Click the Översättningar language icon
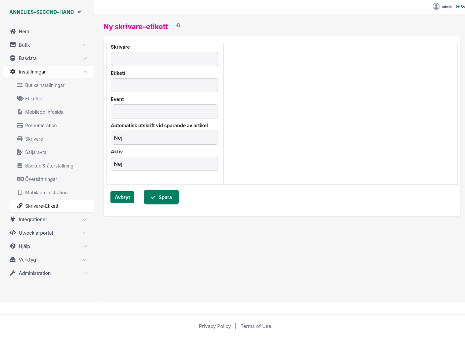 coord(20,179)
